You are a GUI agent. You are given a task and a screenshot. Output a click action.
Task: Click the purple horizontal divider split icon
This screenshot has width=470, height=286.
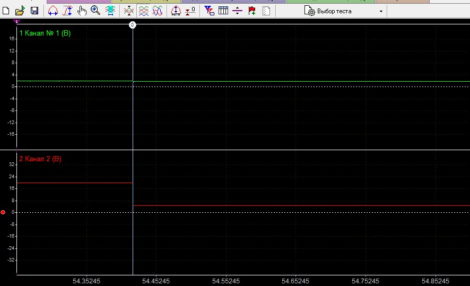(x=238, y=11)
